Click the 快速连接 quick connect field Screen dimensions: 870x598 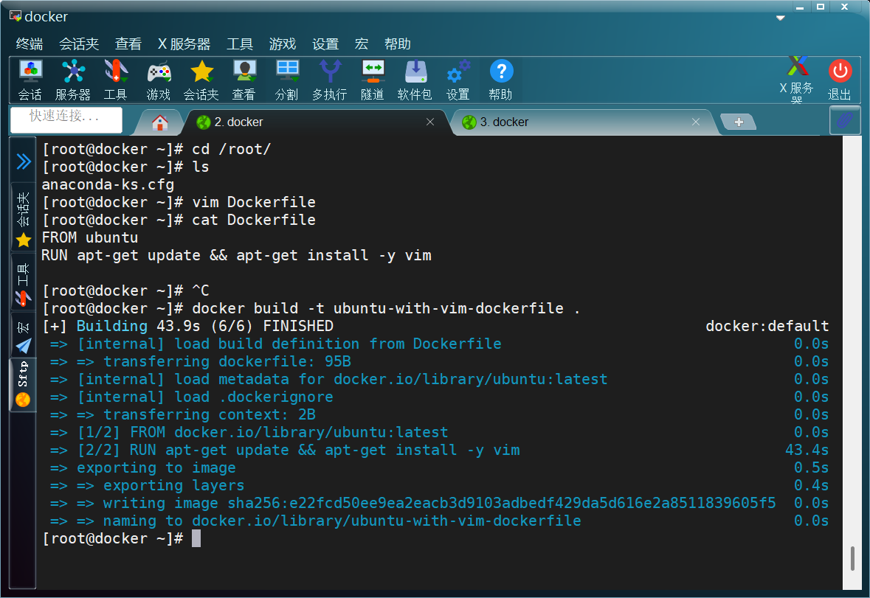[66, 119]
